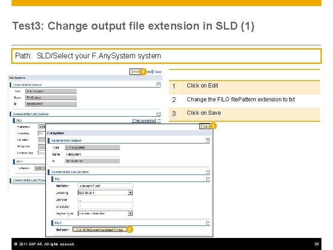Click the File System title in the back window
The image size is (333, 250).
(17, 78)
